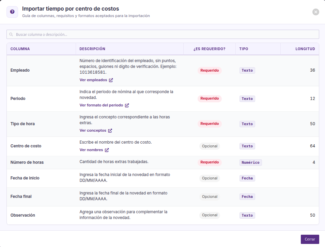Open the 'Ver nombres' link
The width and height of the screenshot is (325, 247).
coord(91,150)
